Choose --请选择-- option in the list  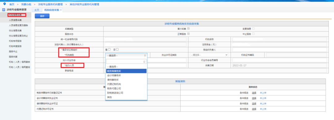(126, 66)
